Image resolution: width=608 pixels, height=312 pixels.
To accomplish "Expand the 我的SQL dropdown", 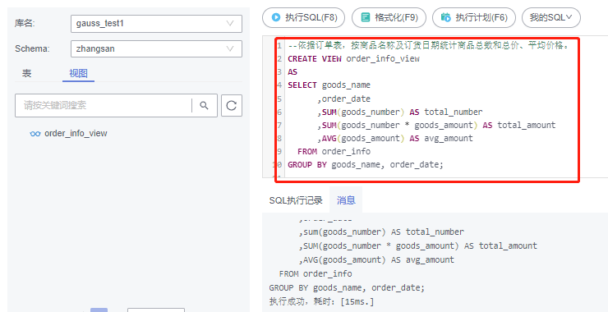I will 551,17.
